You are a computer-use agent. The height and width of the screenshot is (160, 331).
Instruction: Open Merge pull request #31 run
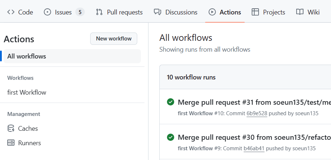[x=254, y=102]
